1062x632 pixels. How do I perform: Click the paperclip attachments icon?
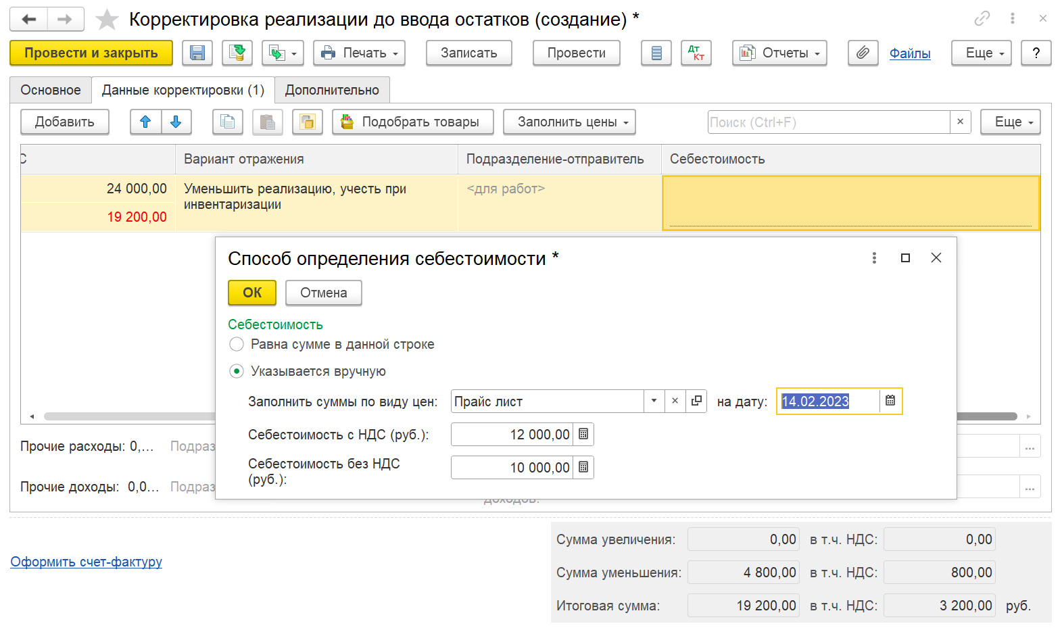click(863, 53)
